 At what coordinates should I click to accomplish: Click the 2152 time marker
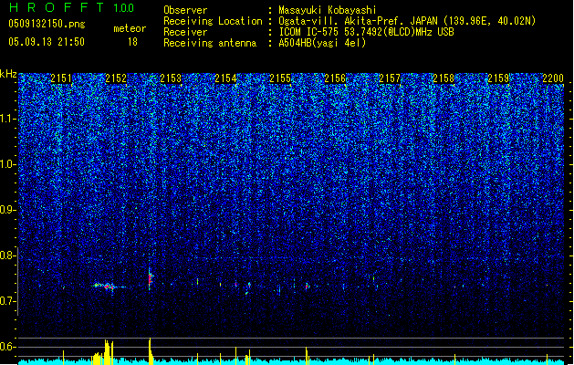tap(116, 78)
